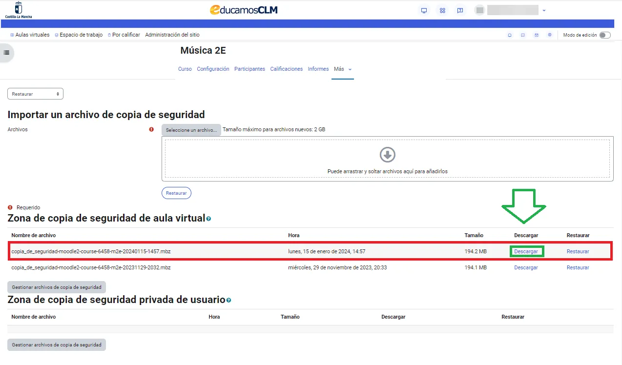Screen dimensions: 622x365
Task: Open the apps grid icon in the header
Action: pos(442,10)
